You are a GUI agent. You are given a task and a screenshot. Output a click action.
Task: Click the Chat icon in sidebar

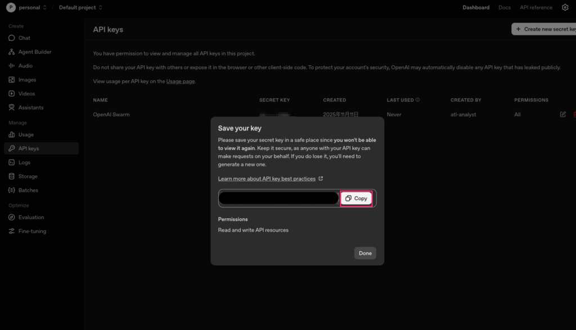click(12, 38)
